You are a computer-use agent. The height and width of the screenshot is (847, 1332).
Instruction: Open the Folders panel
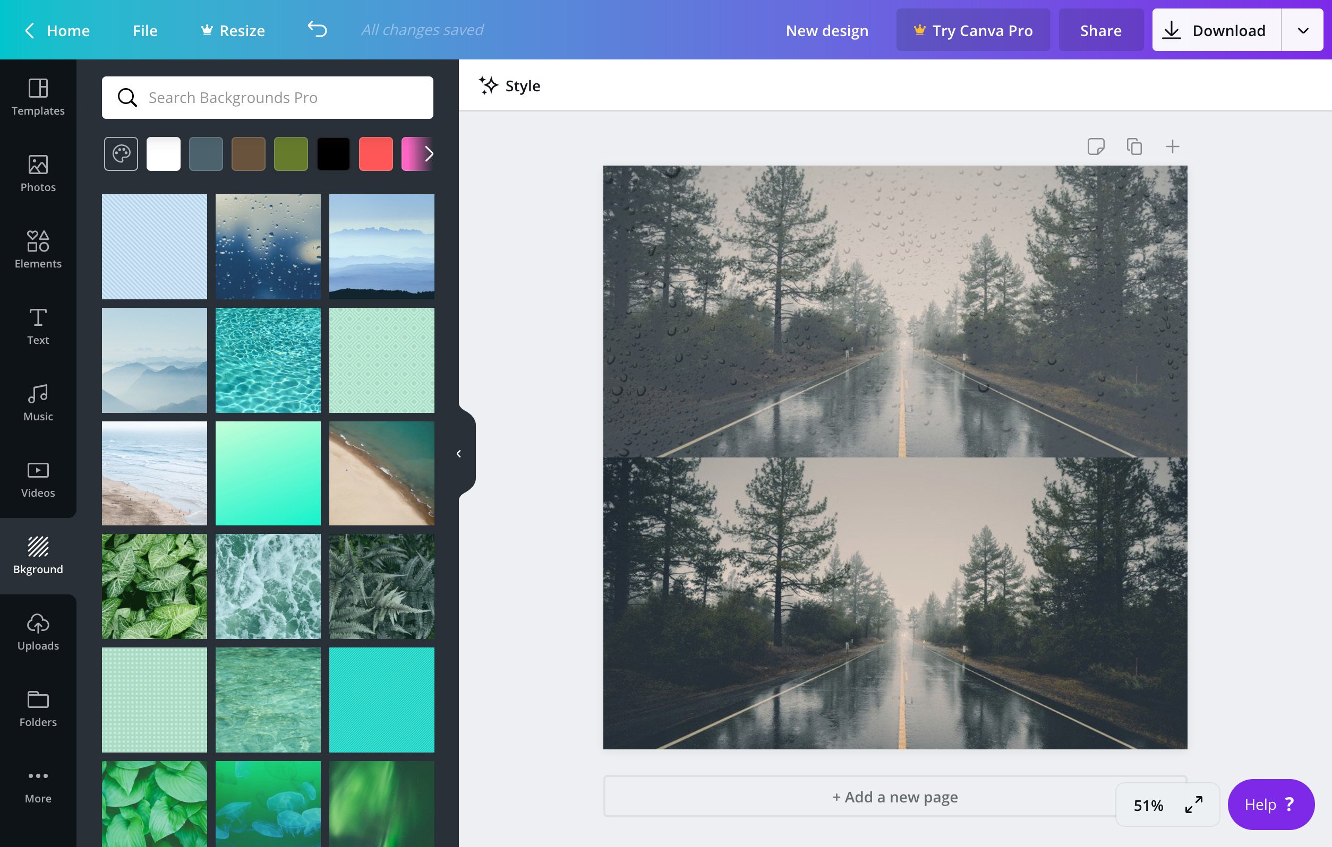coord(38,708)
